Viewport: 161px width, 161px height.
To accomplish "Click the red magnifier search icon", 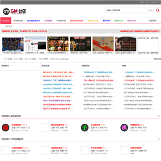I will 157,10.
